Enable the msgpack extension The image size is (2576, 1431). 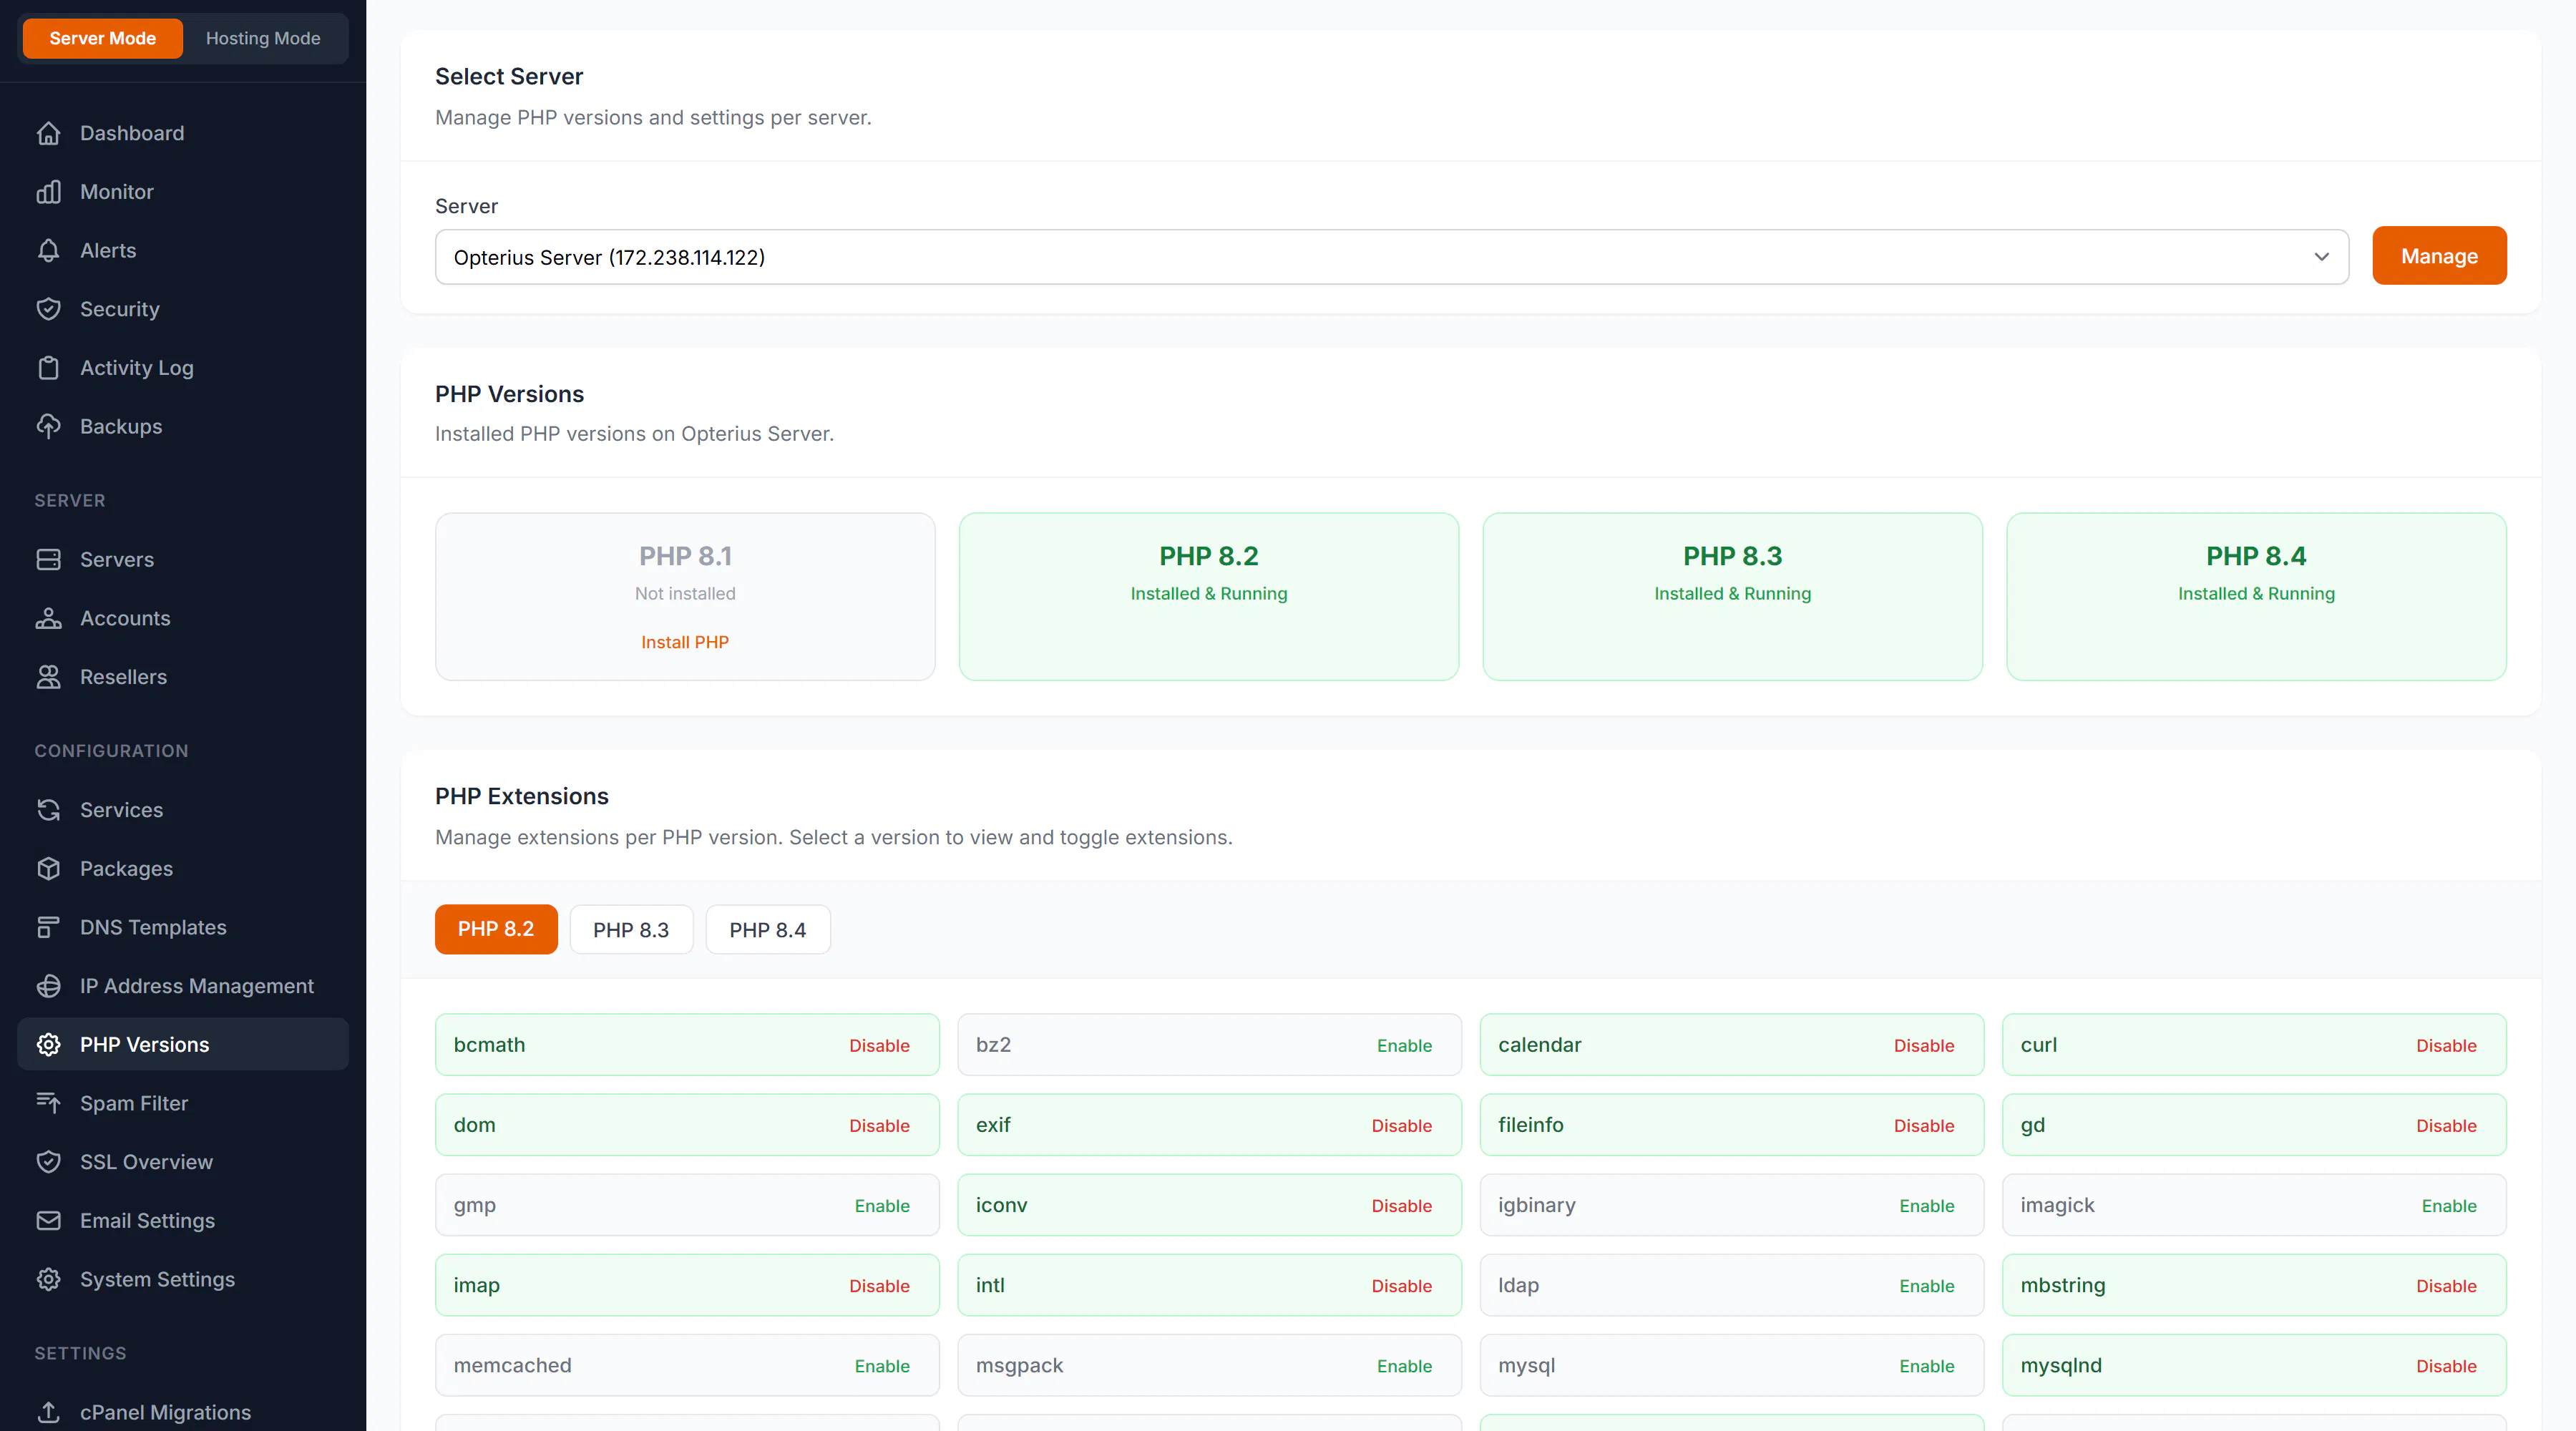[x=1404, y=1365]
